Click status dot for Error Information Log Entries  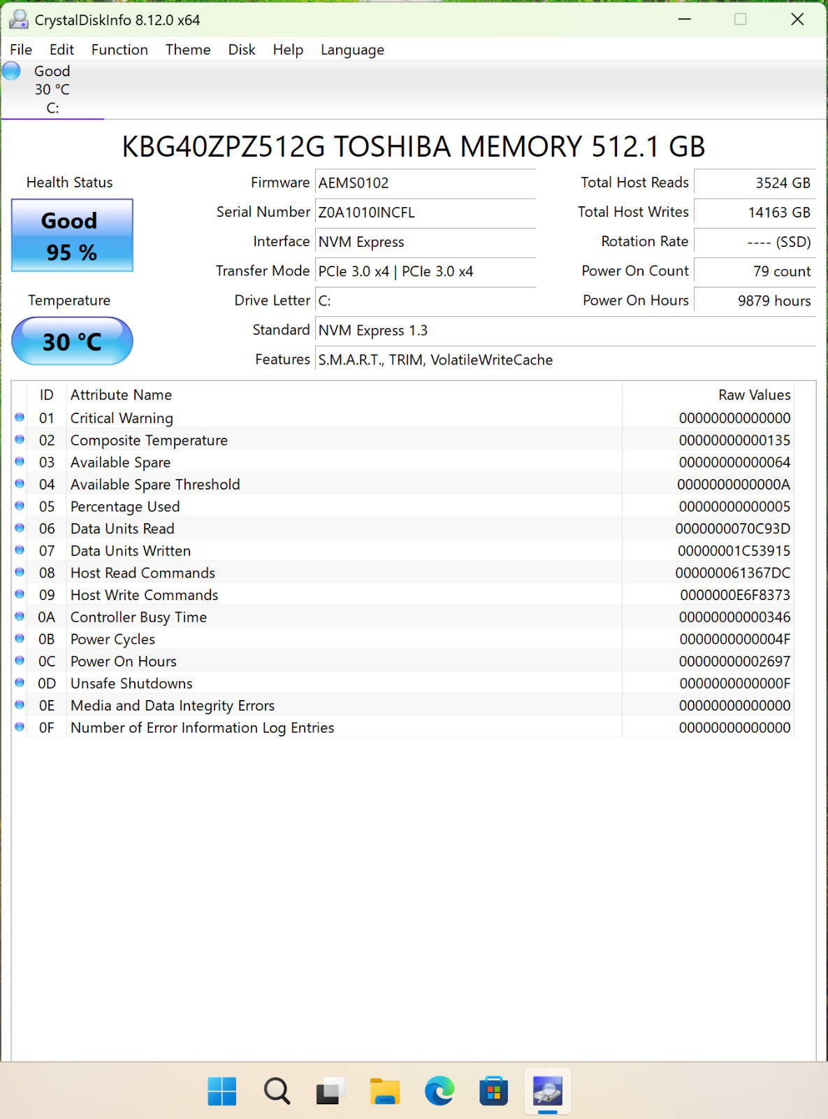tap(20, 727)
